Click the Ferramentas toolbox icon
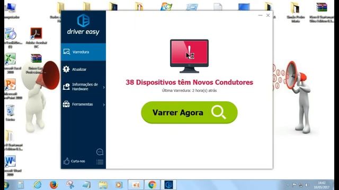 [66, 104]
